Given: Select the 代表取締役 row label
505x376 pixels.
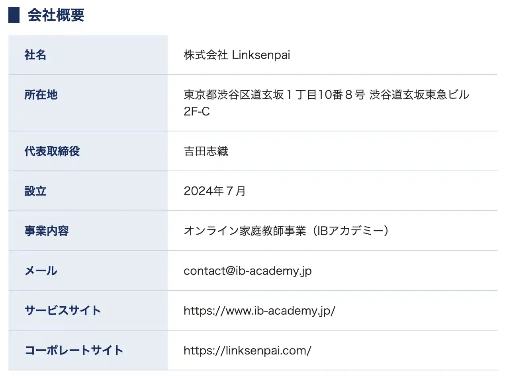Looking at the screenshot, I should pyautogui.click(x=52, y=151).
